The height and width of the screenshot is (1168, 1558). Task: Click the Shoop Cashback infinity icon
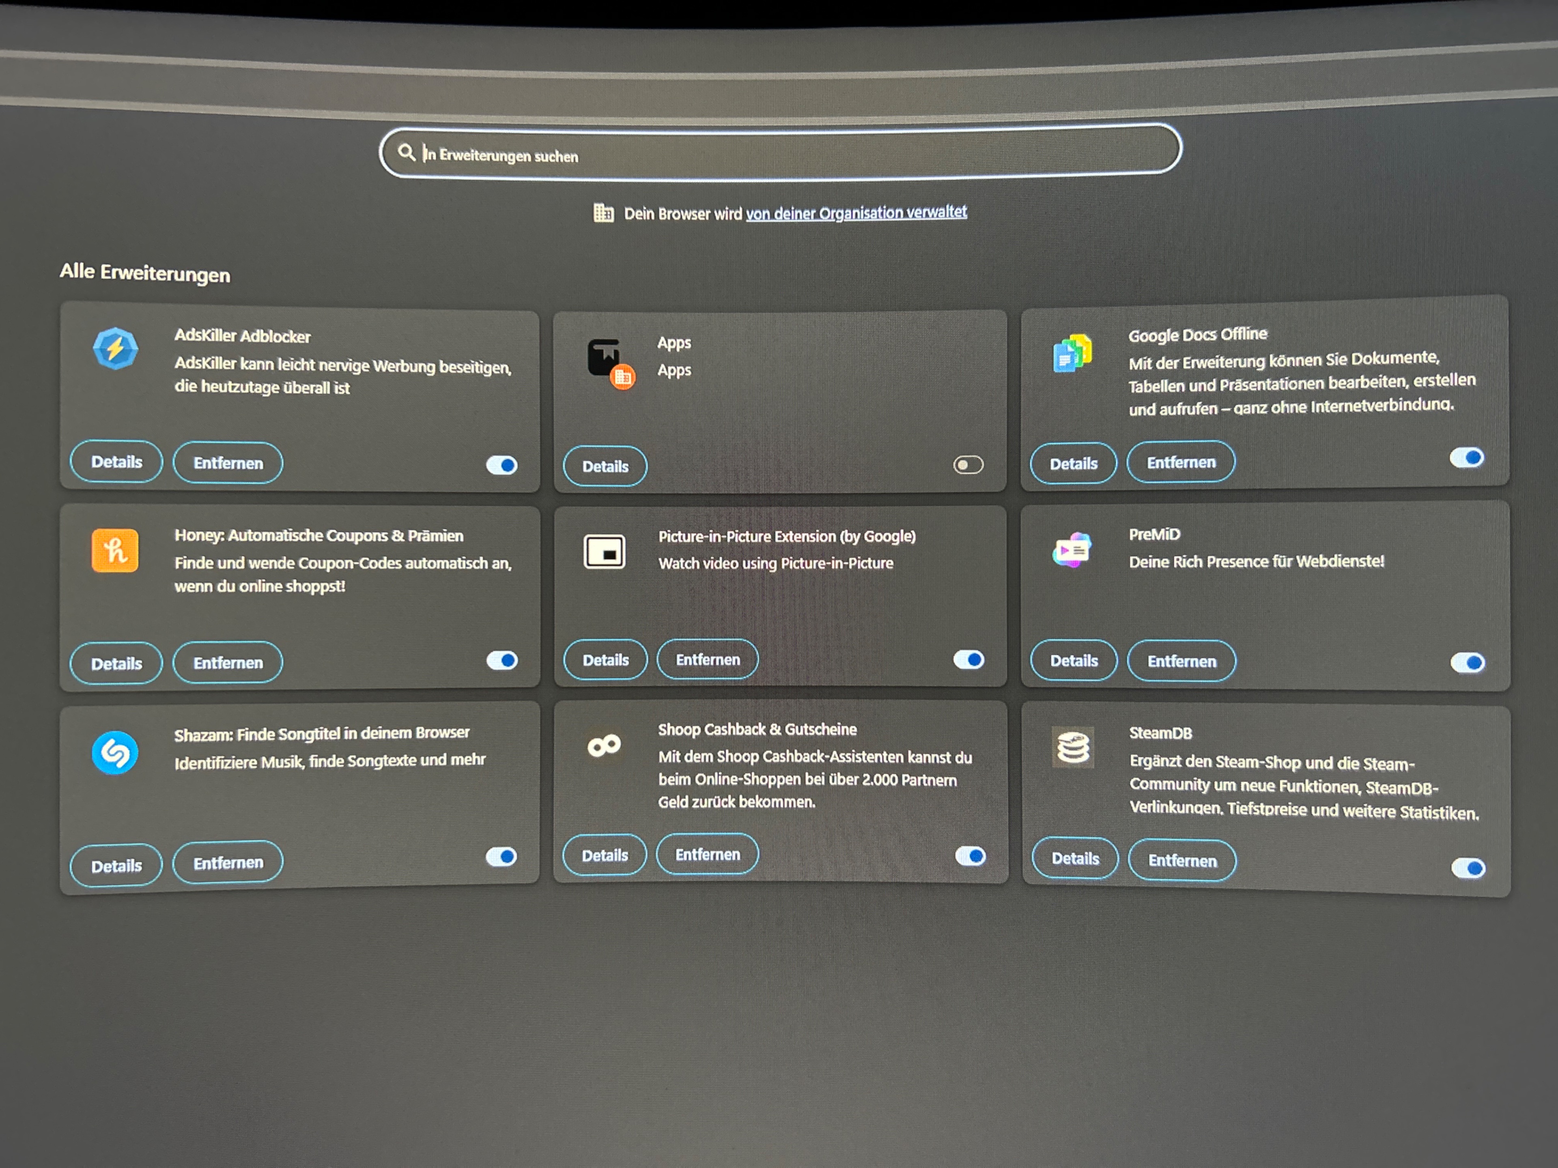tap(604, 745)
